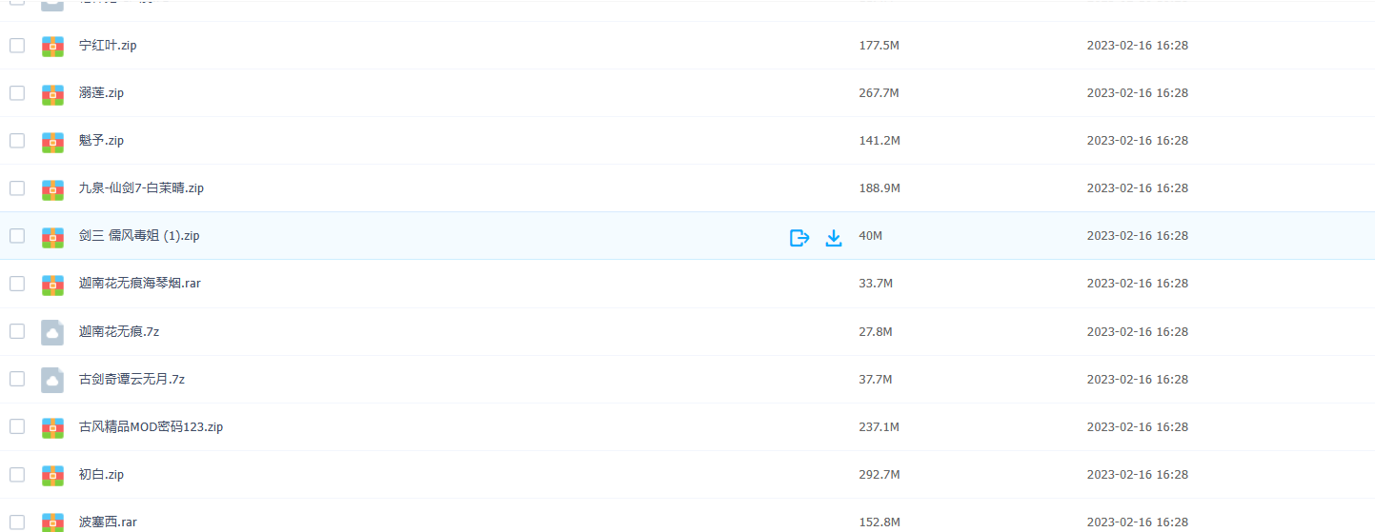
Task: Check the box for 古风精品MOD密码123.zip
Action: tap(17, 427)
